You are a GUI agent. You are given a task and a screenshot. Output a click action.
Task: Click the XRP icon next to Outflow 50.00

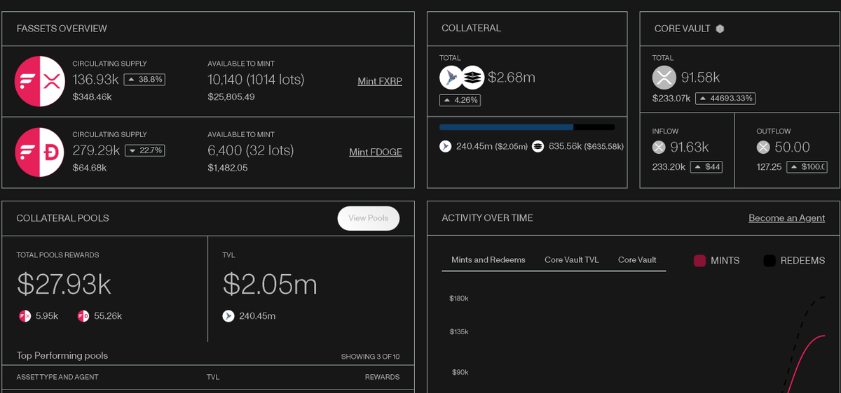pos(763,147)
